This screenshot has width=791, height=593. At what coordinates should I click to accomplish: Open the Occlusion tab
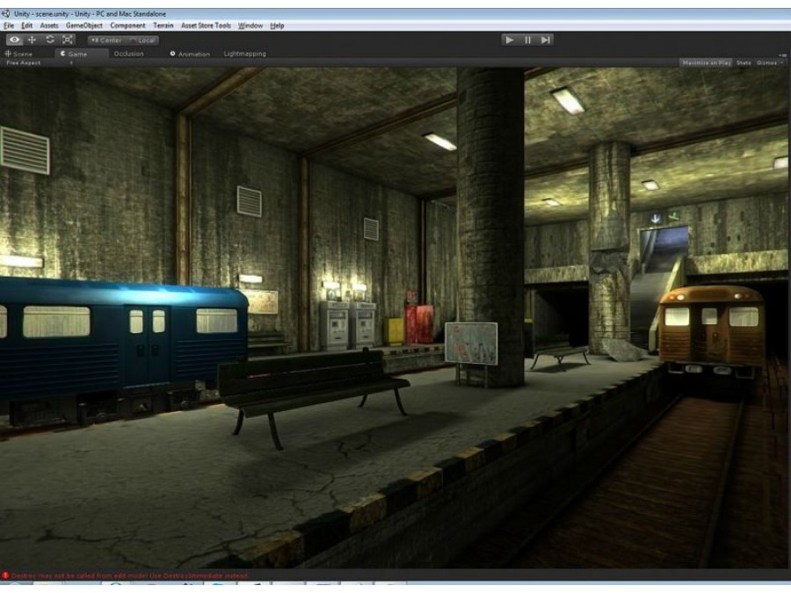[x=128, y=54]
